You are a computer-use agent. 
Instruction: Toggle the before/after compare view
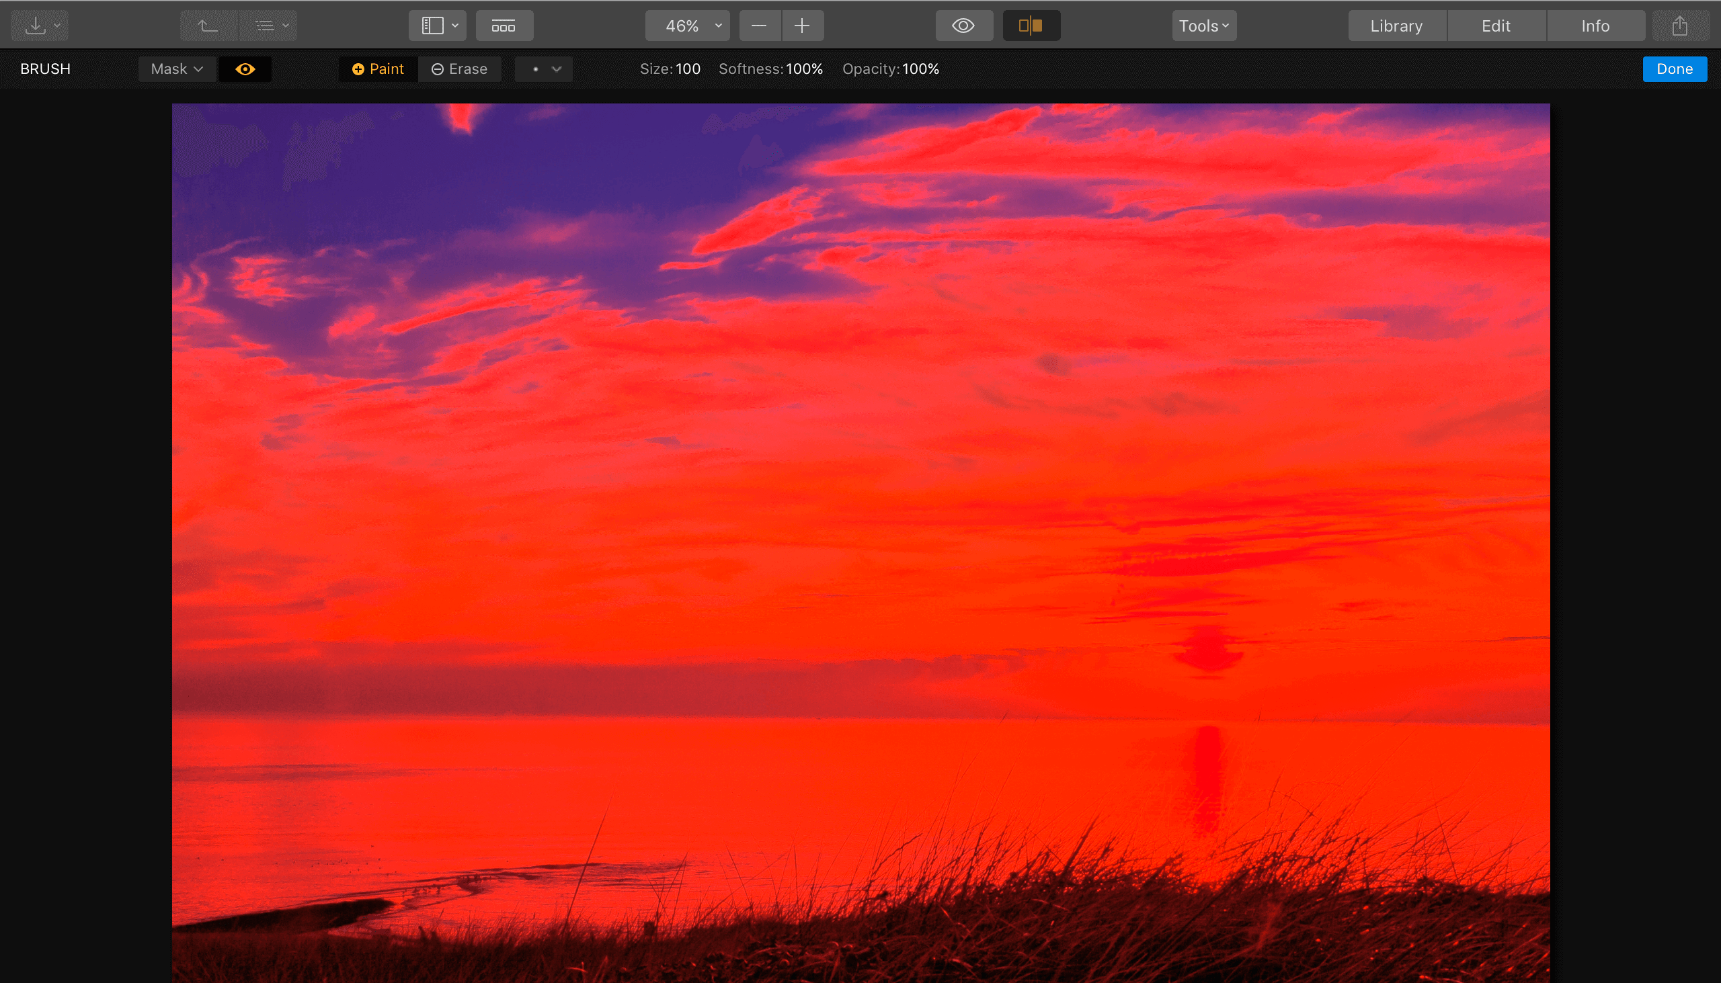tap(1031, 25)
